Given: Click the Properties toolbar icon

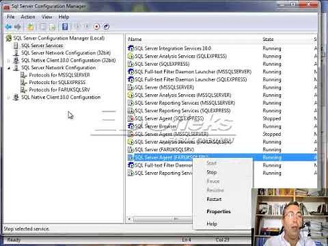Looking at the screenshot, I should coord(42,27).
